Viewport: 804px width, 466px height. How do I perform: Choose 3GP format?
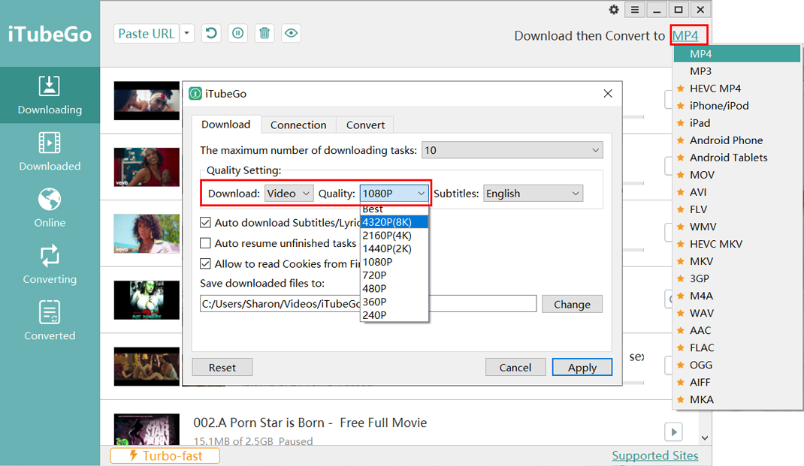(x=737, y=278)
